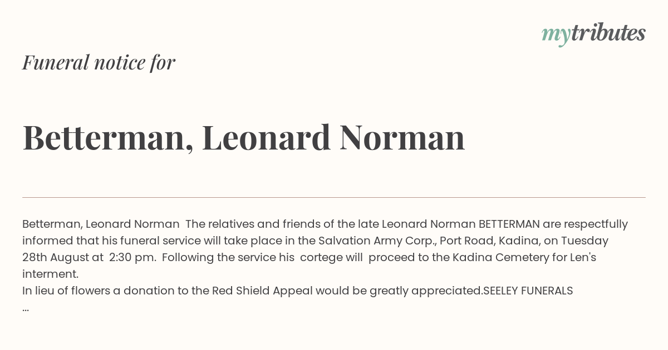Screen dimensions: 668x350
Task: Click the mytributes logo
Action: pyautogui.click(x=593, y=34)
